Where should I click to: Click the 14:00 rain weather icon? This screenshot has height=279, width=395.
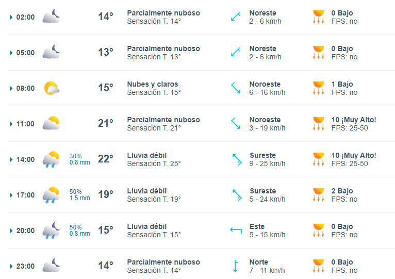[51, 159]
